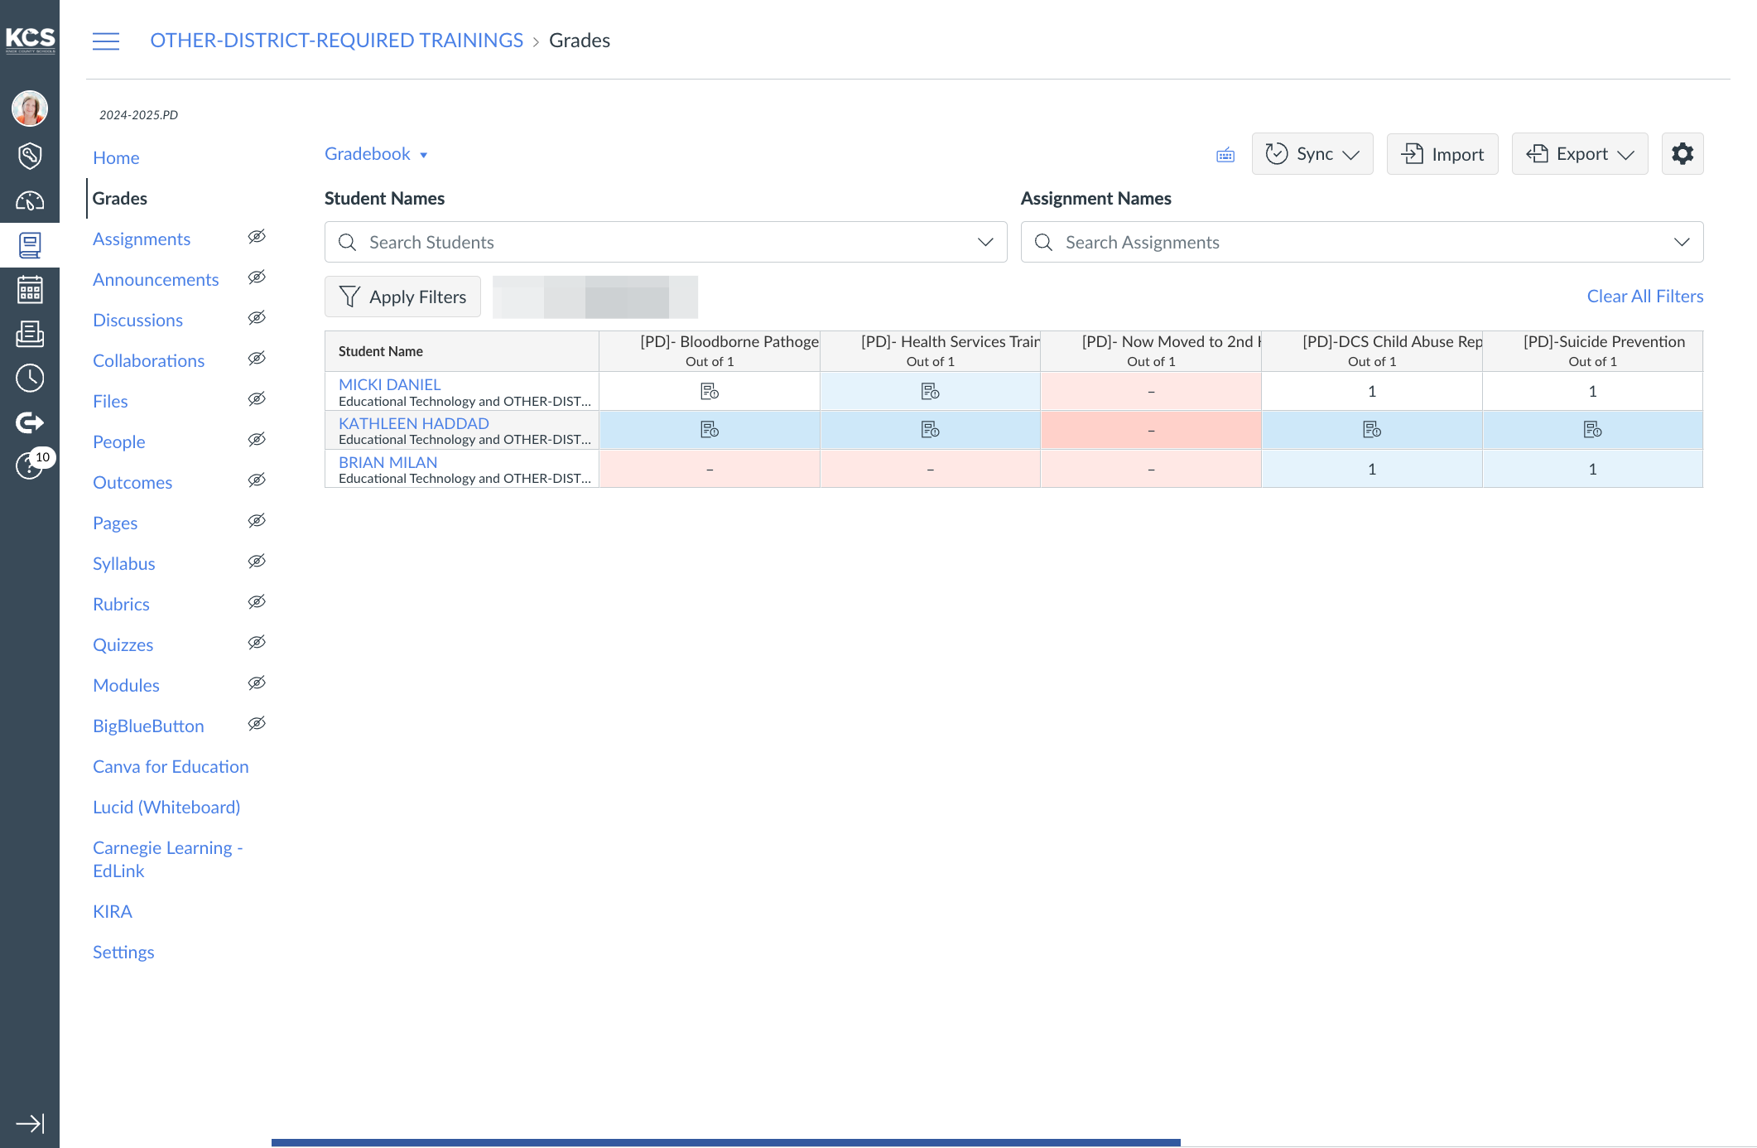Screen dimensions: 1757x1148
Task: Open Gradebook settings gear
Action: 1682,154
